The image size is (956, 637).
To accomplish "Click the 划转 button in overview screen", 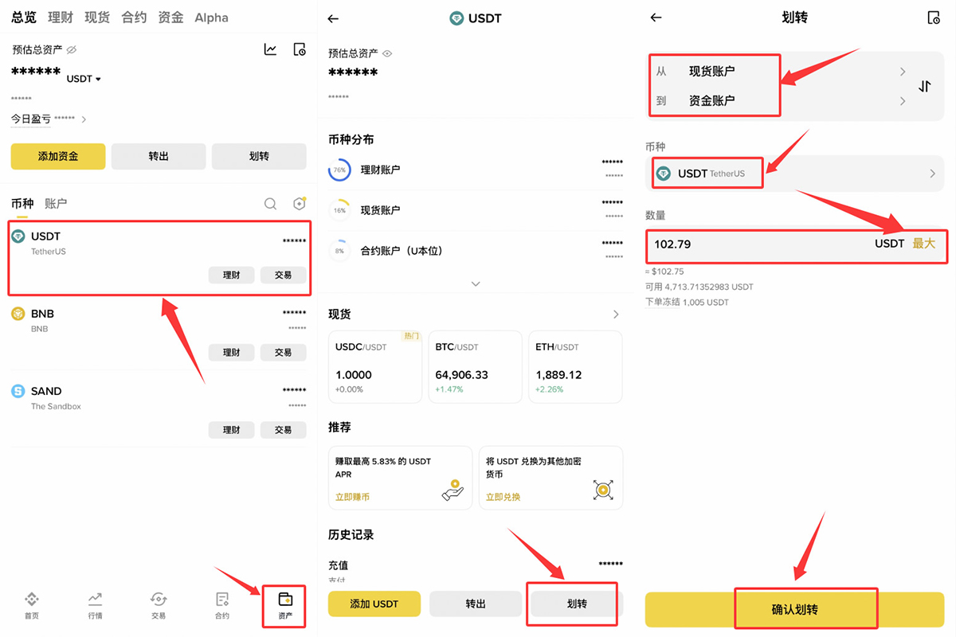I will click(x=259, y=157).
